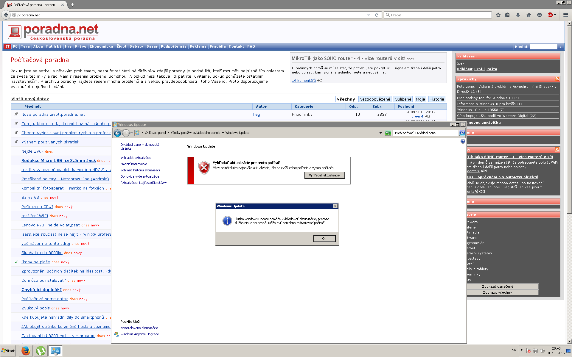Open the Firefox downloads arrow icon
The height and width of the screenshot is (357, 572).
[518, 15]
